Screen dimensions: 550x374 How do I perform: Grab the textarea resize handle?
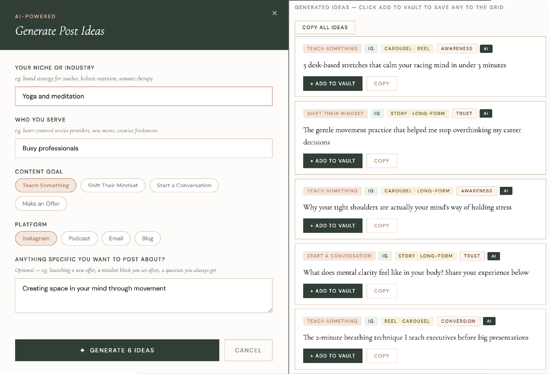click(x=270, y=310)
